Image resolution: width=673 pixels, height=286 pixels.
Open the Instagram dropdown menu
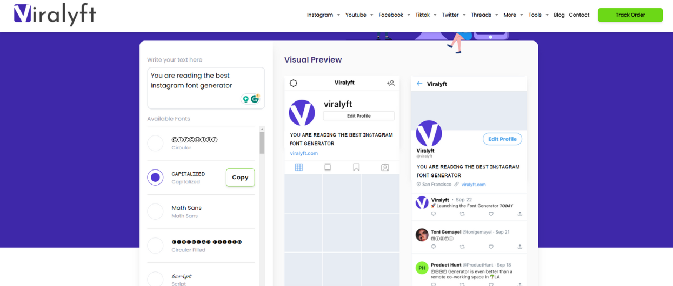(323, 15)
